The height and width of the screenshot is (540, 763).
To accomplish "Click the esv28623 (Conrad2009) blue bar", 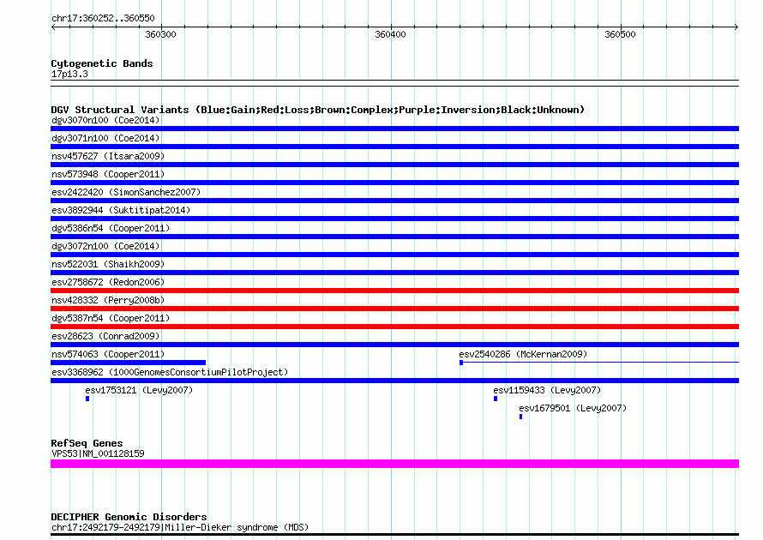I will 394,345.
